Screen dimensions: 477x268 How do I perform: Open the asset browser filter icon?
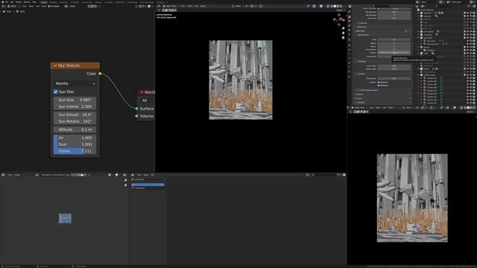tap(338, 175)
